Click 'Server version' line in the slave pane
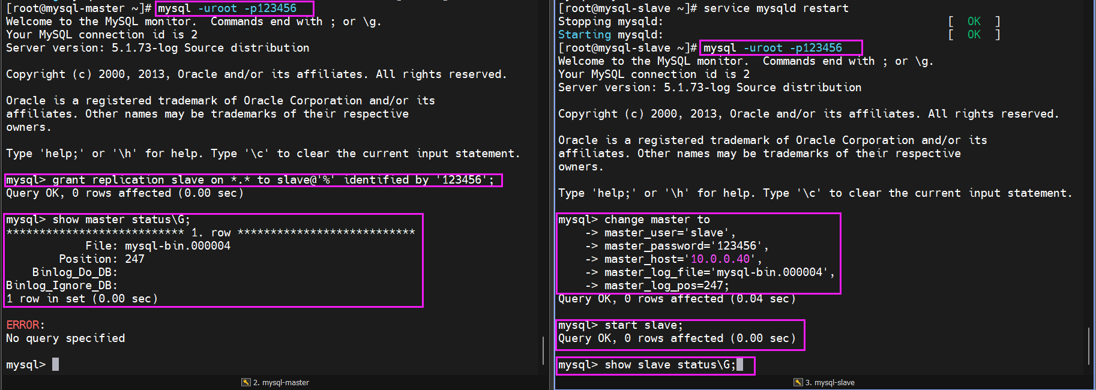Viewport: 1096px width, 390px height. pos(710,88)
